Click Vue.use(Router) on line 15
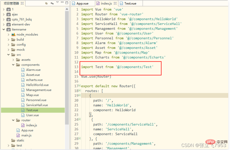The width and height of the screenshot is (230, 150). [x=96, y=76]
